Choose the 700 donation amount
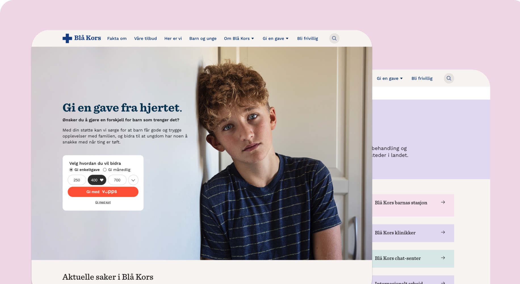Screen dimensions: 520x284 coord(117,180)
